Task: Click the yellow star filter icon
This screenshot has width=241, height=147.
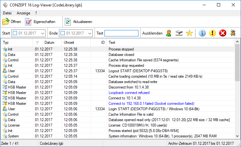Action: click(x=189, y=33)
